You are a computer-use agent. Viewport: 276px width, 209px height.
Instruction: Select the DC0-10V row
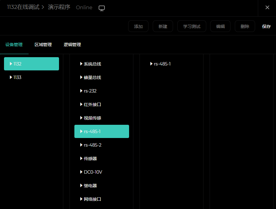pyautogui.click(x=102, y=172)
